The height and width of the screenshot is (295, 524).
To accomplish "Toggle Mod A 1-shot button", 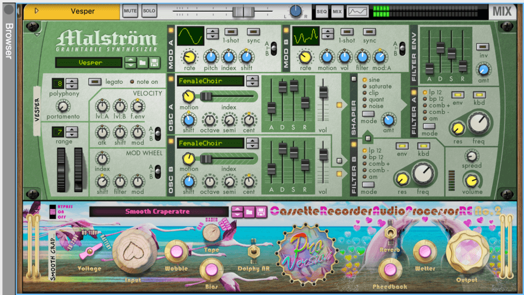I will point(231,32).
